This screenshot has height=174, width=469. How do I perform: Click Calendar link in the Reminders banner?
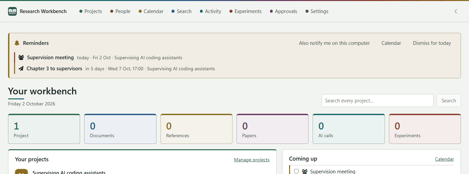[x=391, y=43]
